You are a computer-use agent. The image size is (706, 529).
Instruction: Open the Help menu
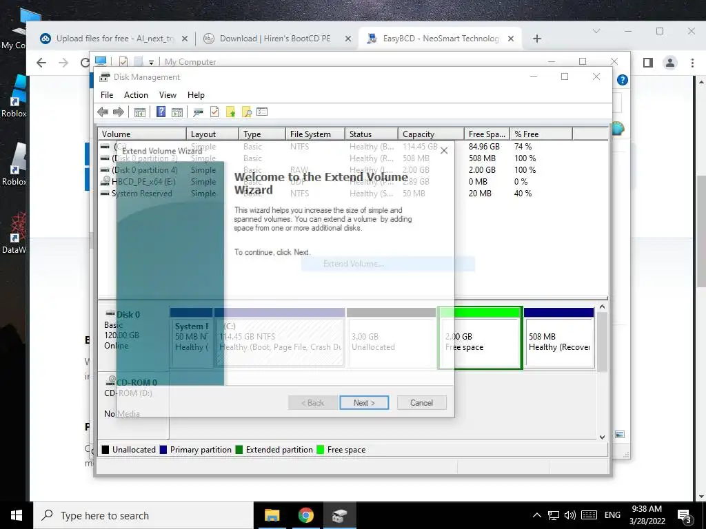tap(196, 95)
